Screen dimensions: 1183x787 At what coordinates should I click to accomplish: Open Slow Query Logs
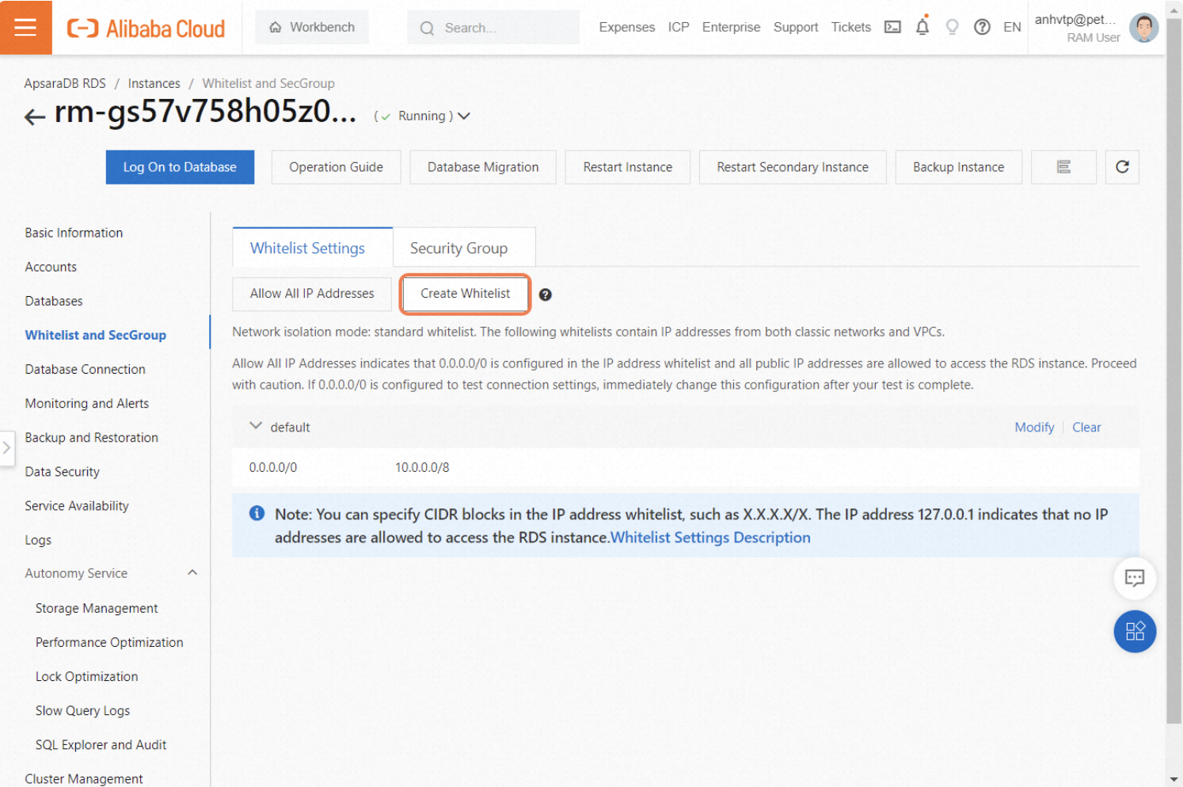82,710
